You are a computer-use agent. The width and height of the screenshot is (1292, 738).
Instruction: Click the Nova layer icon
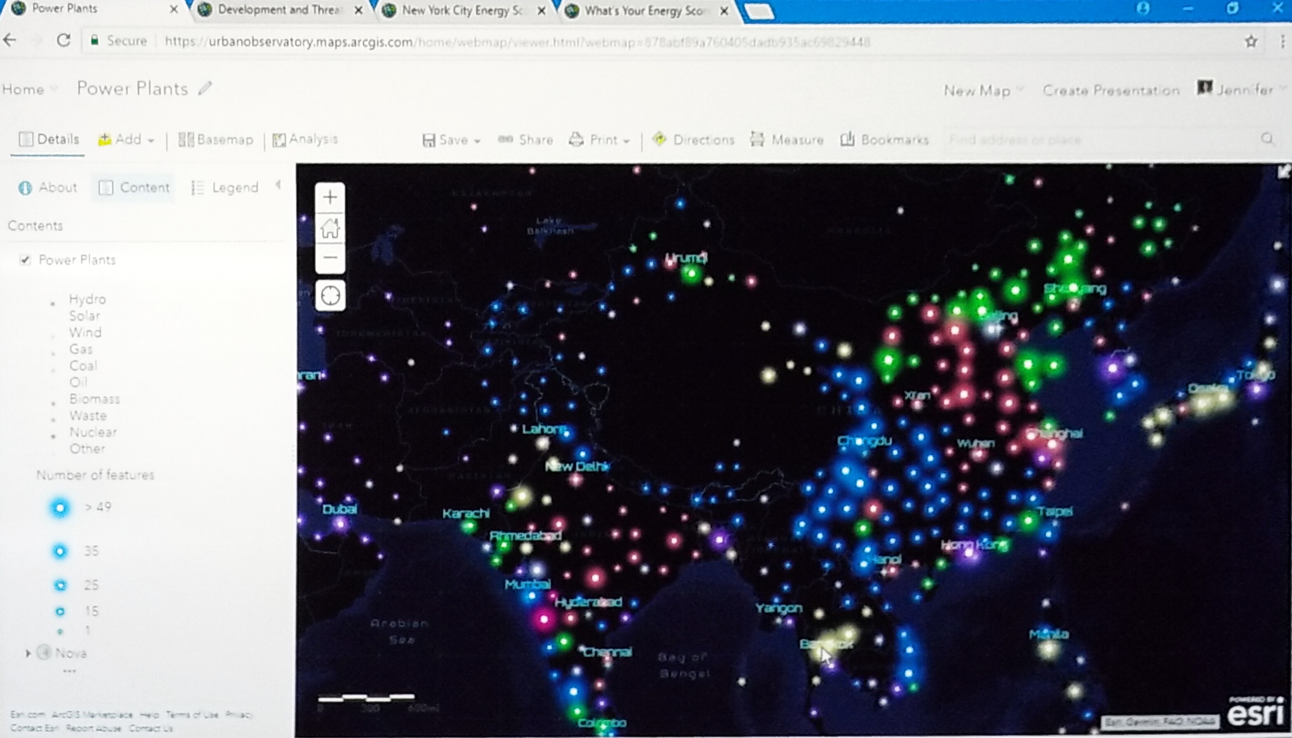pos(44,652)
